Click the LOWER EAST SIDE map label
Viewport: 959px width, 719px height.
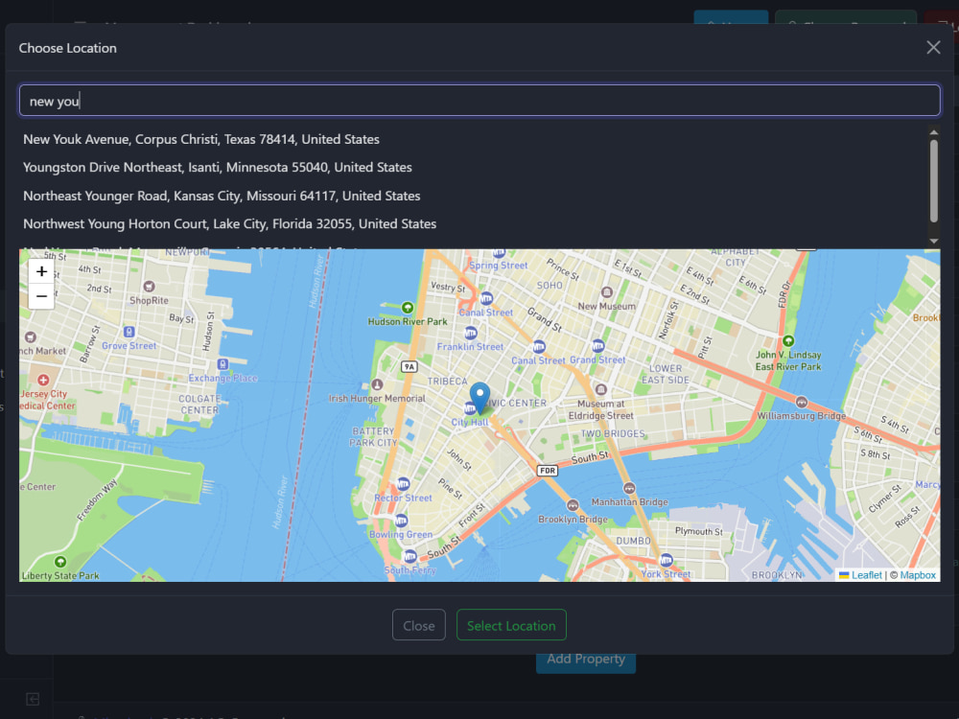pos(666,374)
